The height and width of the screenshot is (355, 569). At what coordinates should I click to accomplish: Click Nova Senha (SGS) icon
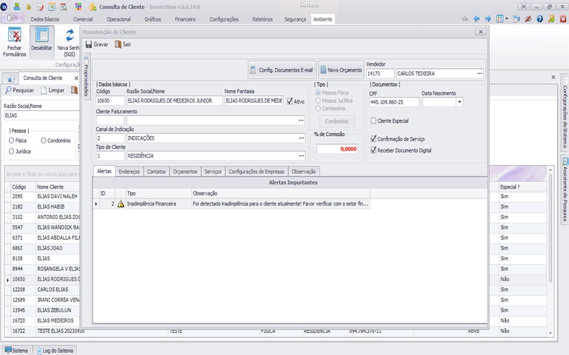coord(70,37)
